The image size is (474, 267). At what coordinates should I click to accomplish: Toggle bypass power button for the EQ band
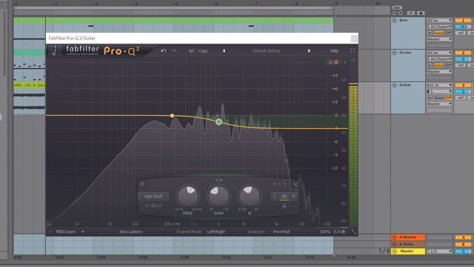[142, 184]
